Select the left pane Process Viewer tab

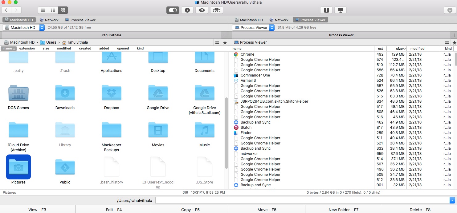80,20
